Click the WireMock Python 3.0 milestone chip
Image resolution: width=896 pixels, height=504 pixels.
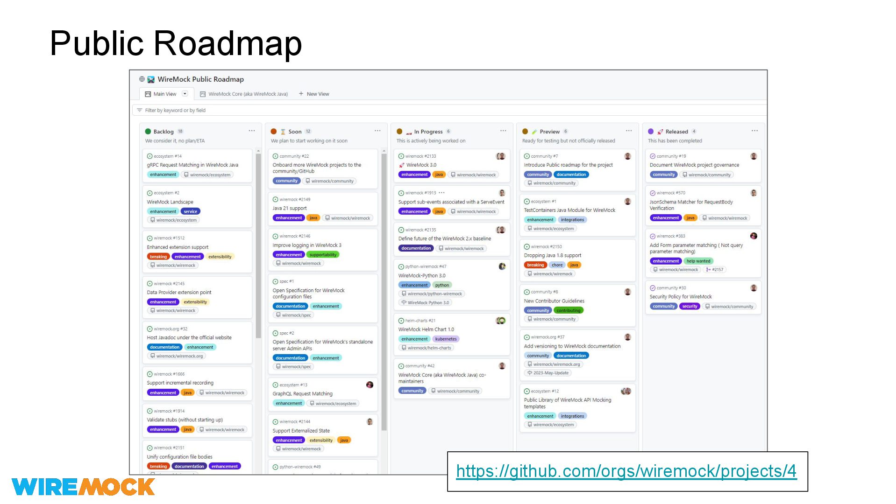(x=425, y=303)
